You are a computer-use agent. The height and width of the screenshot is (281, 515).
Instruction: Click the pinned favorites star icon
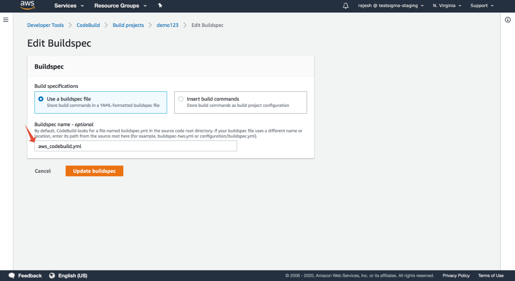coord(159,5)
